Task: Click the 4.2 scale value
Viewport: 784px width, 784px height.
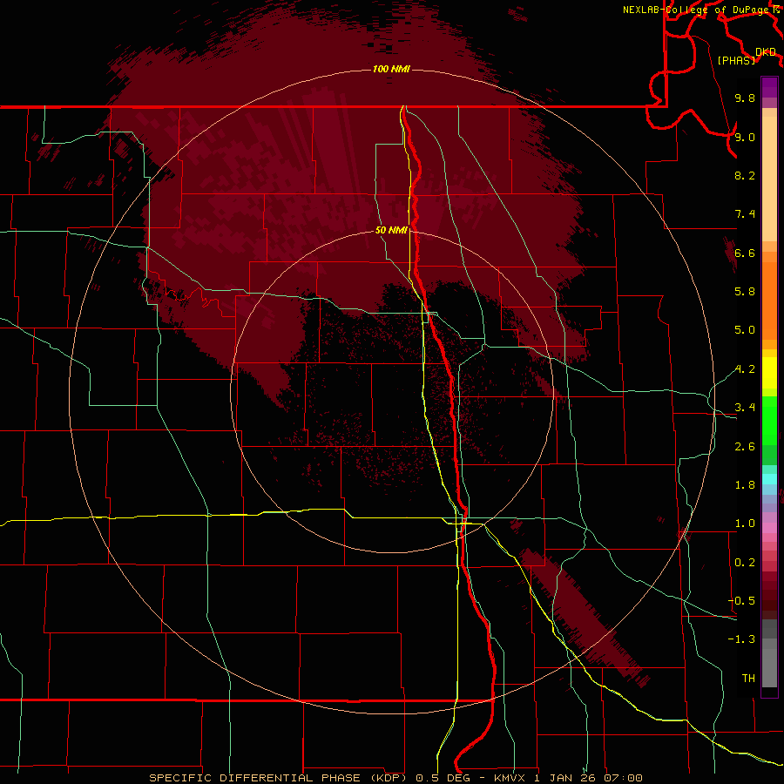Action: (745, 369)
